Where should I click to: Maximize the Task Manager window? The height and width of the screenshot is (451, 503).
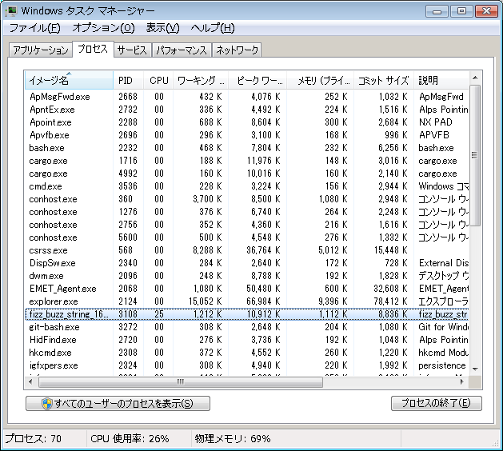coord(461,11)
